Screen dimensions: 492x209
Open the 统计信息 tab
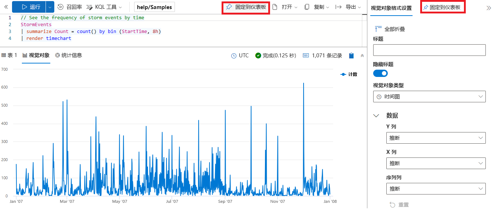69,55
